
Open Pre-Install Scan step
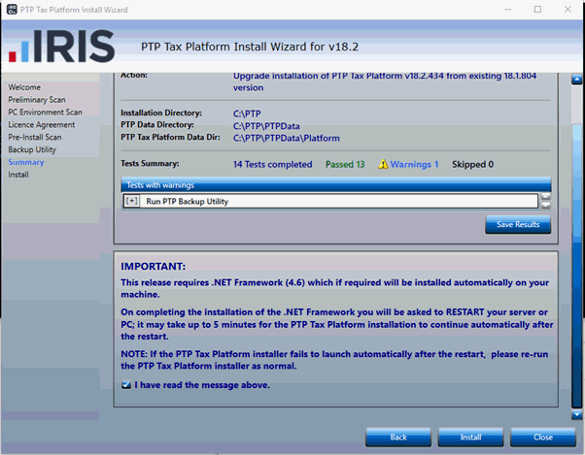(x=35, y=137)
